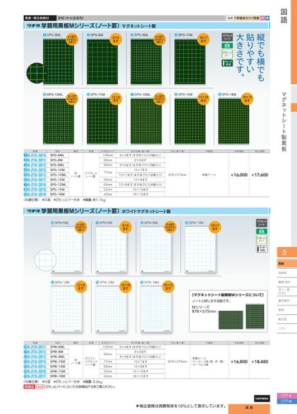Screen dimensions: 297x414
Task: Click the SPW-12M whiteboard thumbnail
Action: coord(66,309)
